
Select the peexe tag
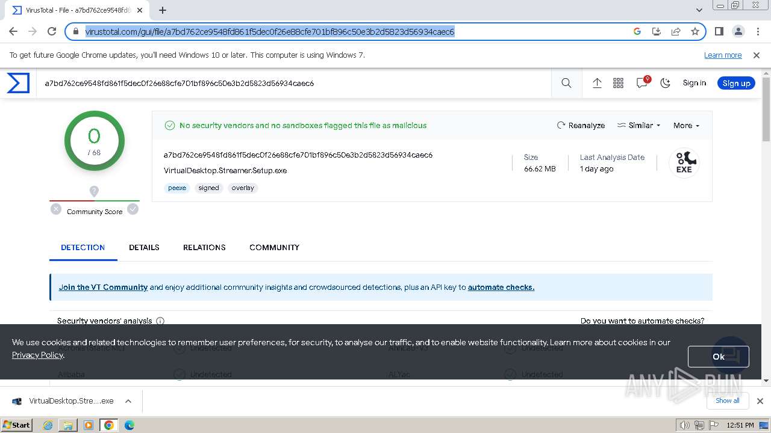point(177,188)
